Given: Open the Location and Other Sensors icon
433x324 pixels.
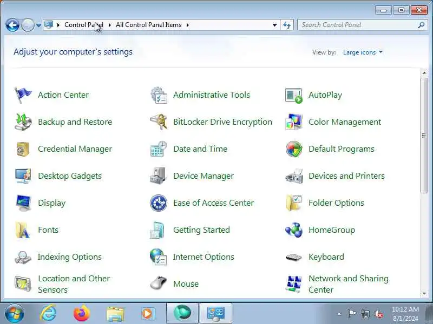Looking at the screenshot, I should [23, 284].
